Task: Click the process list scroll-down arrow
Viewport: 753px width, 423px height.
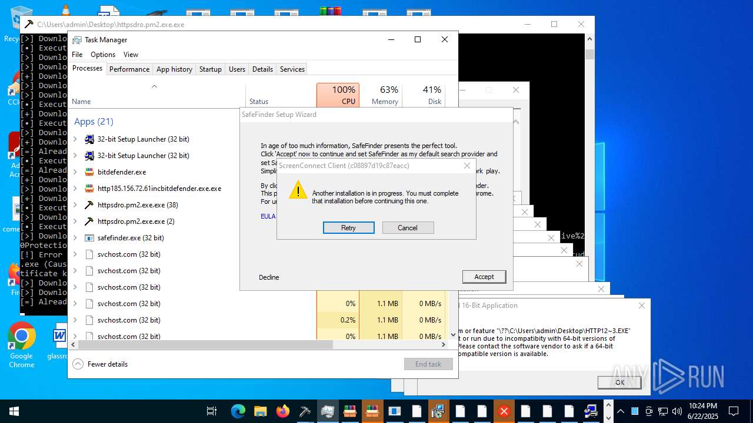Action: click(x=453, y=334)
